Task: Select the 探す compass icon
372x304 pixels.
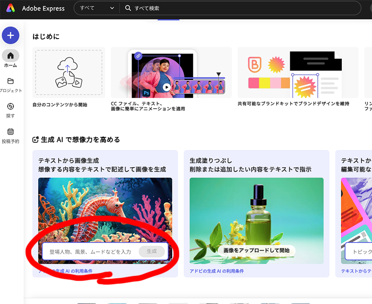Action: (x=10, y=106)
